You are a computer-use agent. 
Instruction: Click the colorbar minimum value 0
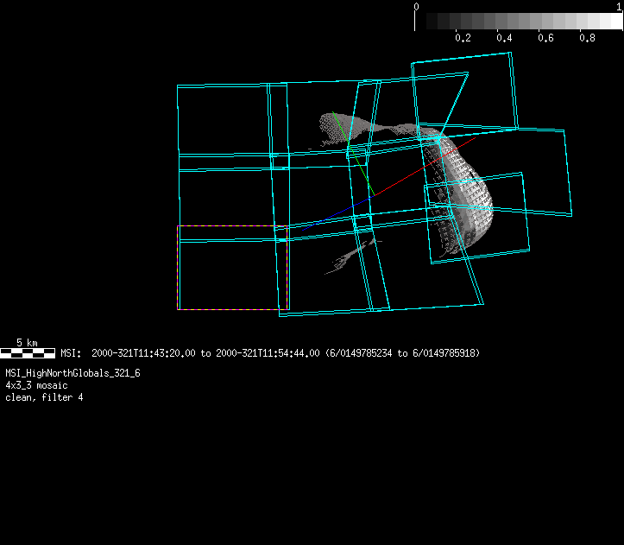tap(417, 6)
